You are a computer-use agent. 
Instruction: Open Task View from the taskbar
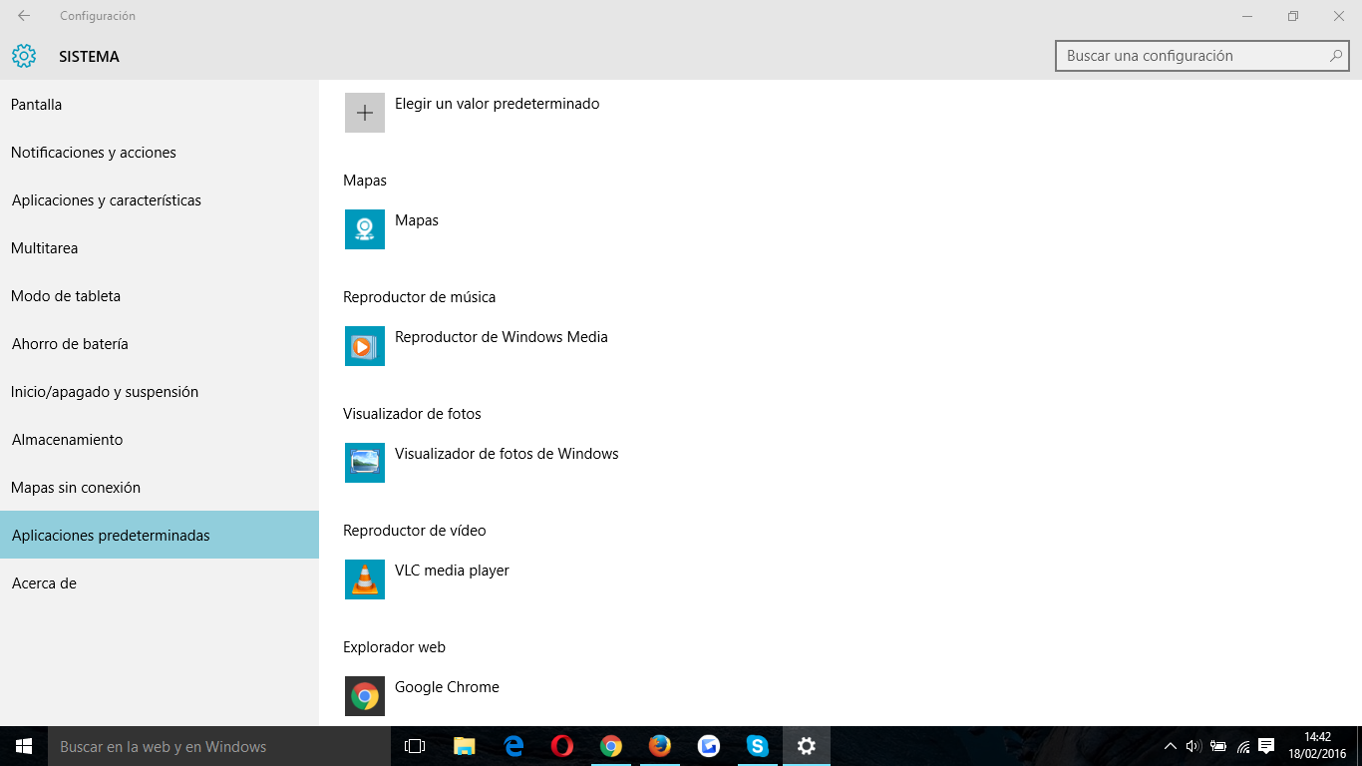(415, 746)
